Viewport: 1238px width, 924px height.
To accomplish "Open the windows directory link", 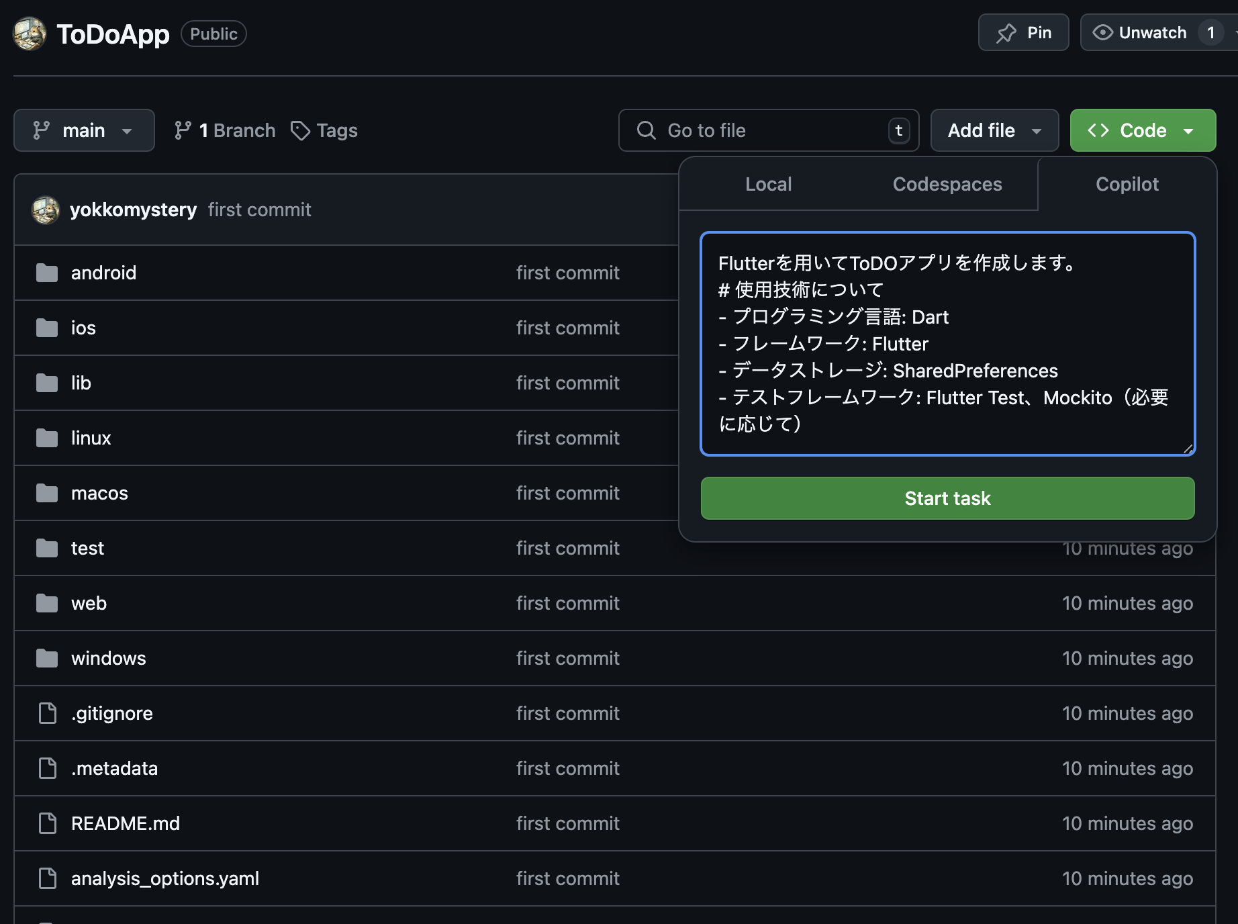I will [x=109, y=658].
